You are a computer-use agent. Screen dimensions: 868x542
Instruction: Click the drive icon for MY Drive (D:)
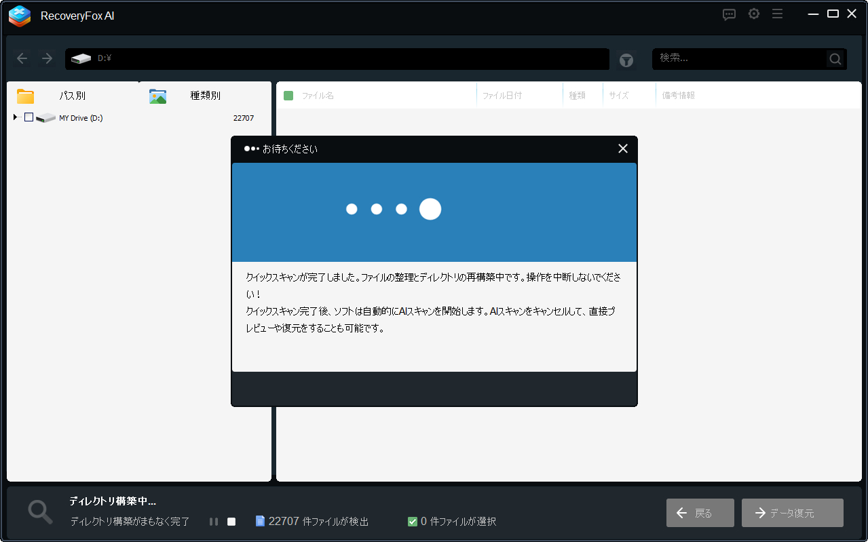pyautogui.click(x=45, y=117)
